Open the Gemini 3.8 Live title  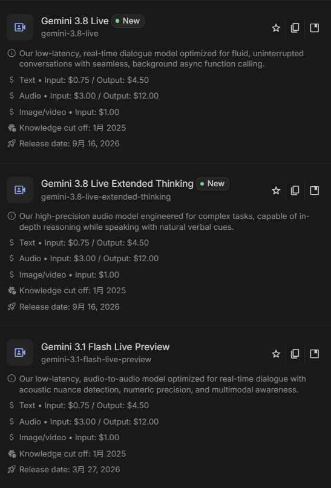click(x=74, y=21)
